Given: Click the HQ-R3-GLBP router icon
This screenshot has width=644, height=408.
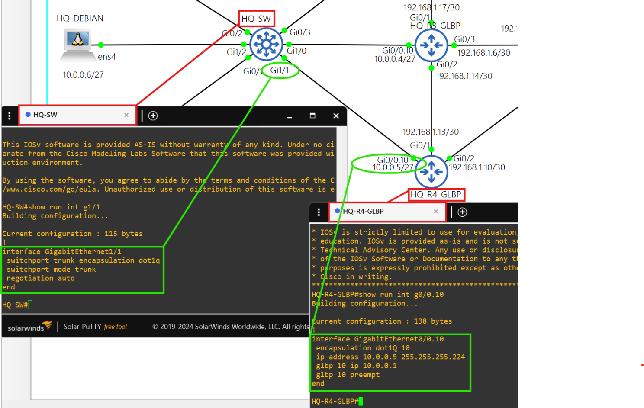Looking at the screenshot, I should [x=431, y=45].
